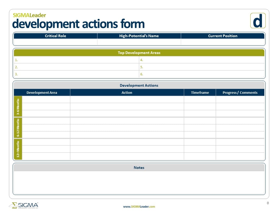Image resolution: width=278 pixels, height=215 pixels.
Task: Click the empty field under Critical Role
Action: pos(55,42)
